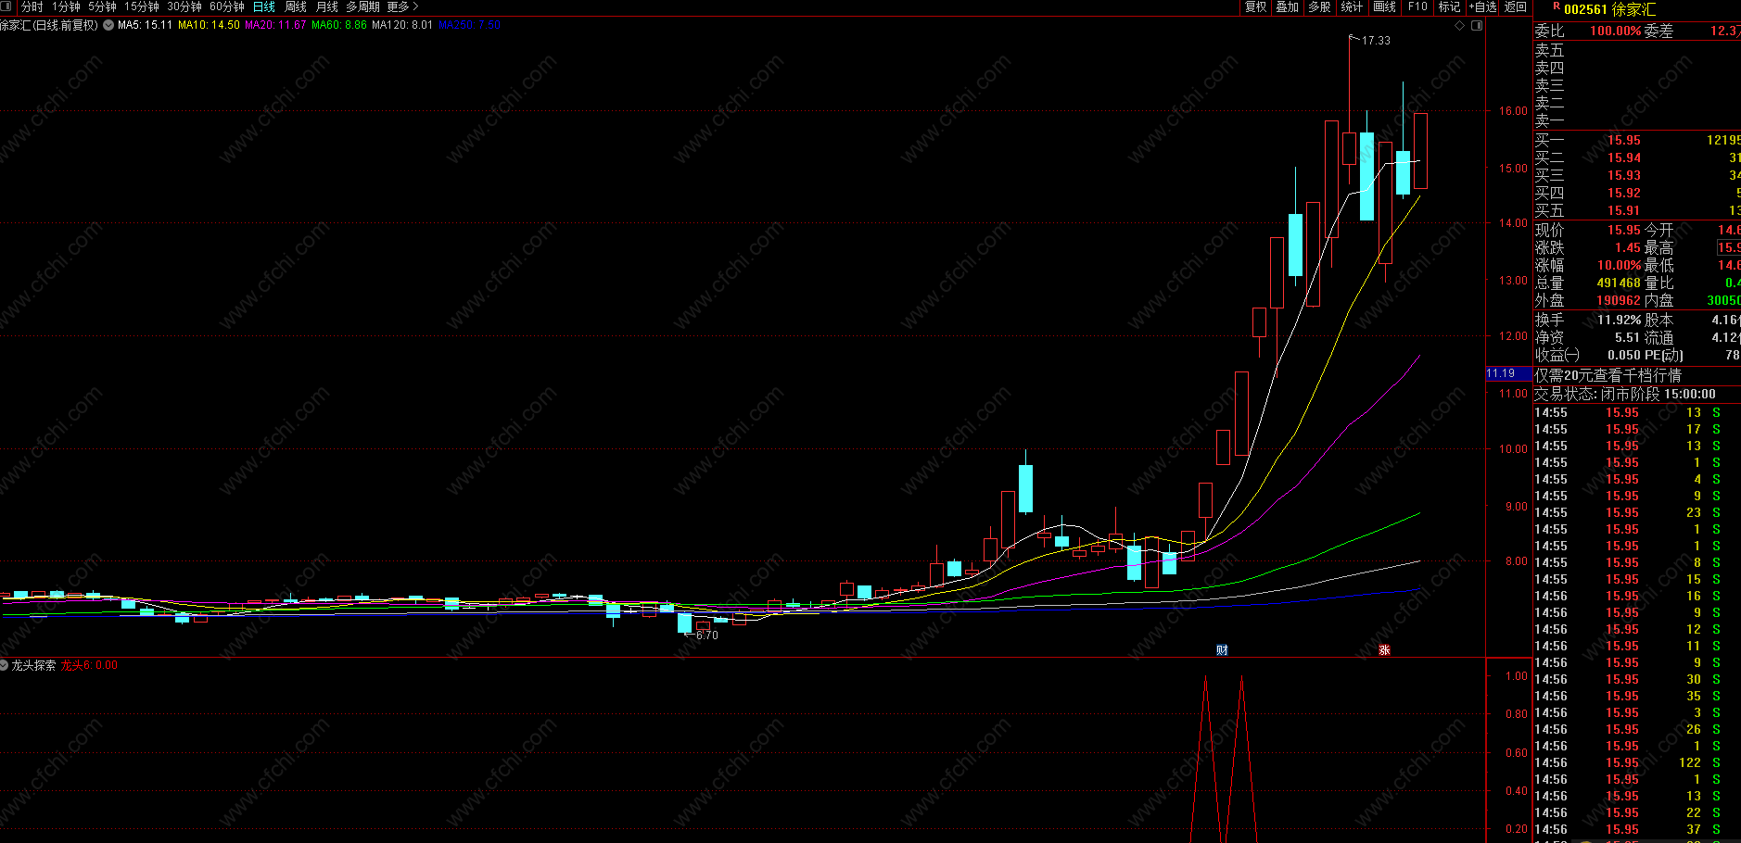Click the 龙头6: 0.00 indicator value
Image resolution: width=1741 pixels, height=843 pixels.
[x=89, y=665]
